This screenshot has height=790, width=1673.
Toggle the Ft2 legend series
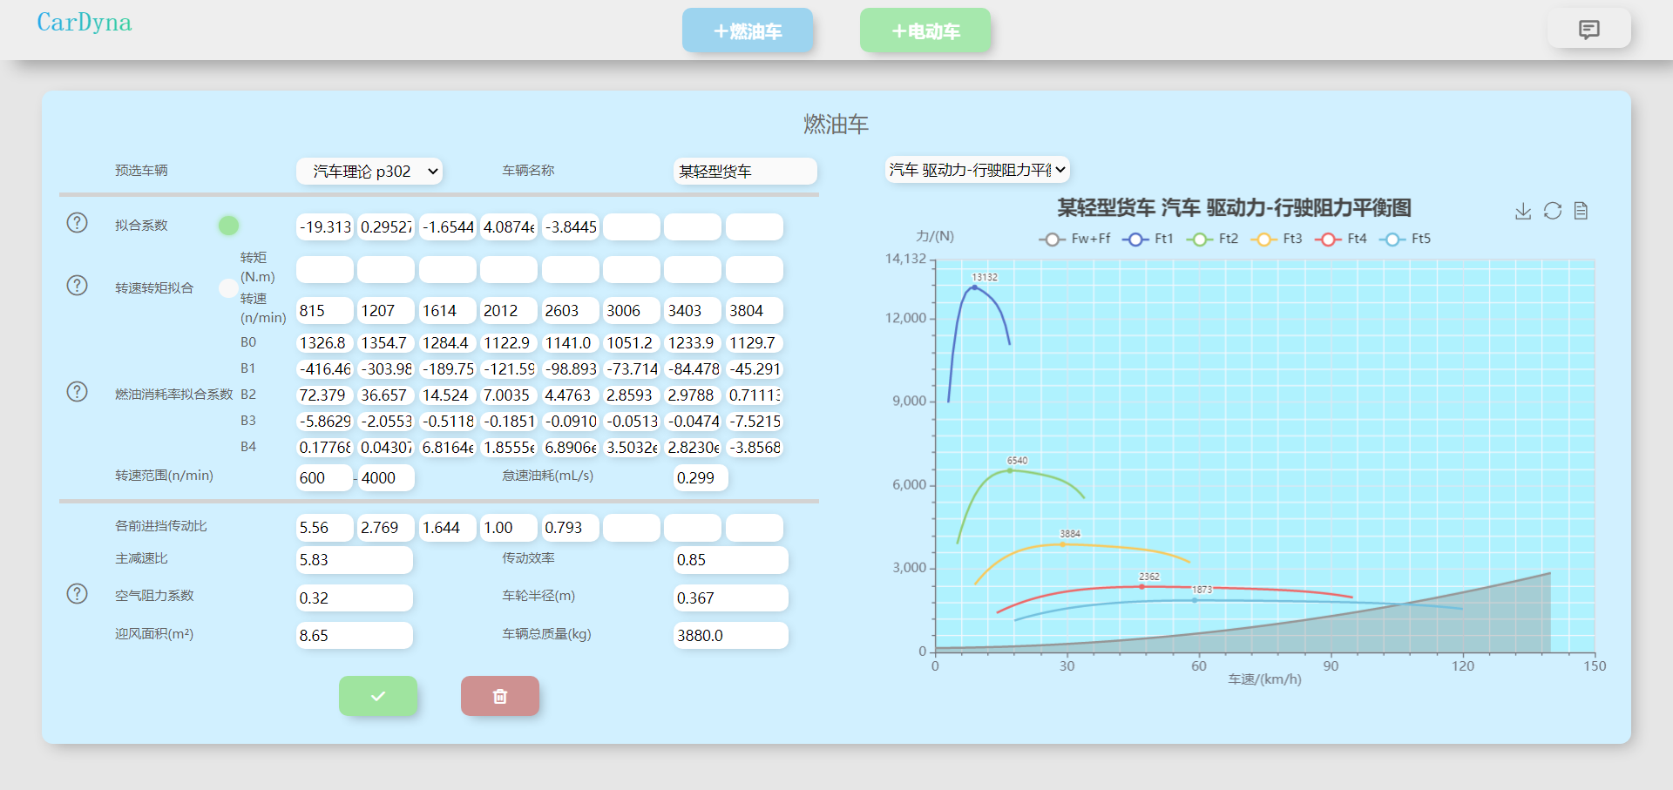(1212, 239)
